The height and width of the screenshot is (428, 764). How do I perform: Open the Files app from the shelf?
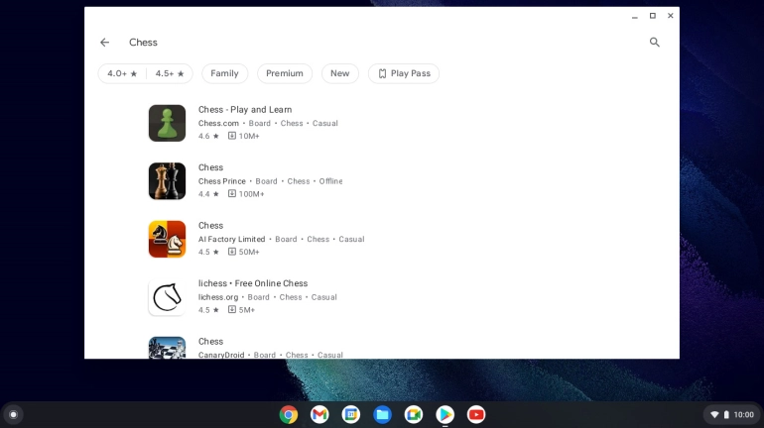point(382,414)
